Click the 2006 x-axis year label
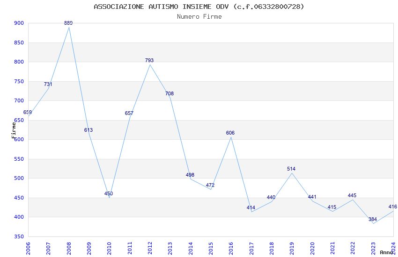The height and width of the screenshot is (257, 398). click(x=28, y=248)
